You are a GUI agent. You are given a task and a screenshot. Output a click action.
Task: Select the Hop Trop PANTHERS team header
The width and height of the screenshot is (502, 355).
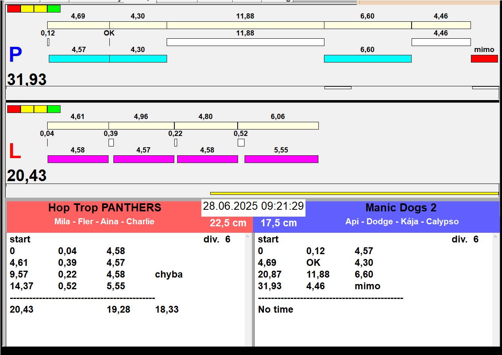[x=105, y=208]
